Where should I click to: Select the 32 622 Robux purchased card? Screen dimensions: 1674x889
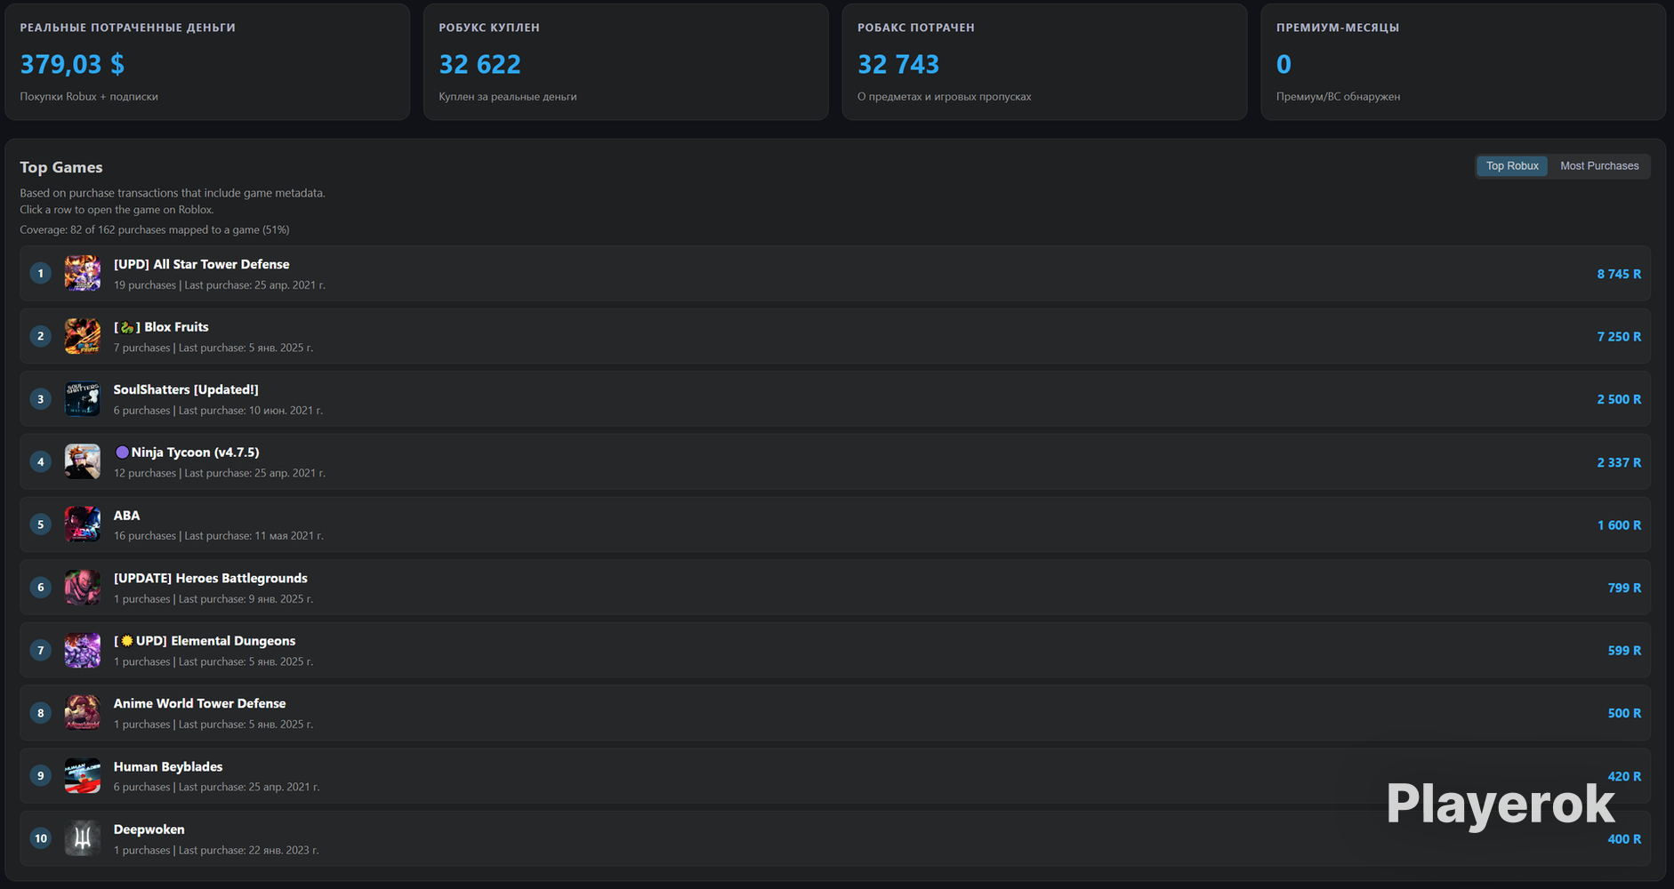click(x=626, y=61)
